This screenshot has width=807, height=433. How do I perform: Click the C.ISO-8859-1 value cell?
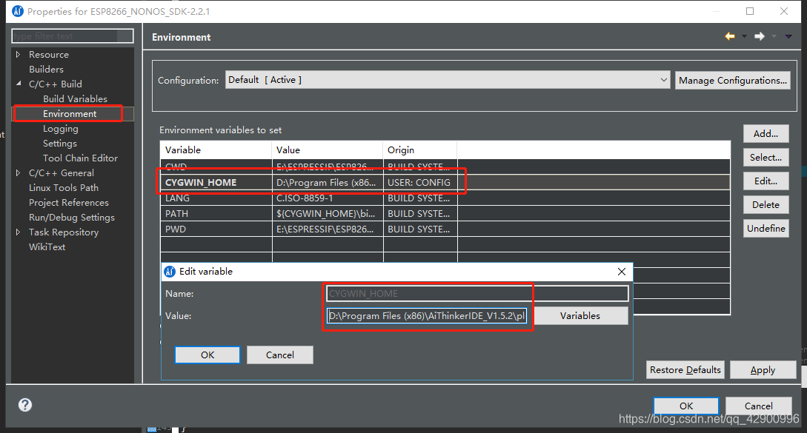point(328,198)
